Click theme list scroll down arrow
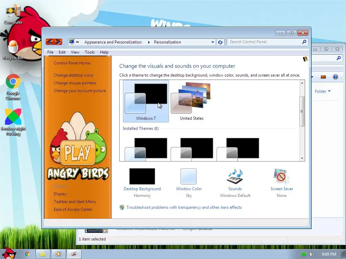Image resolution: width=346 pixels, height=259 pixels. point(302,159)
